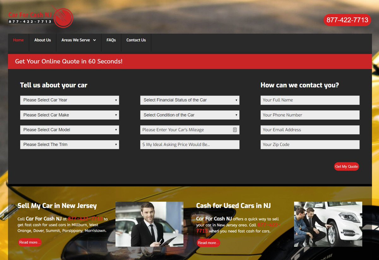Image resolution: width=379 pixels, height=260 pixels.
Task: Open the FAQs page
Action: click(111, 40)
